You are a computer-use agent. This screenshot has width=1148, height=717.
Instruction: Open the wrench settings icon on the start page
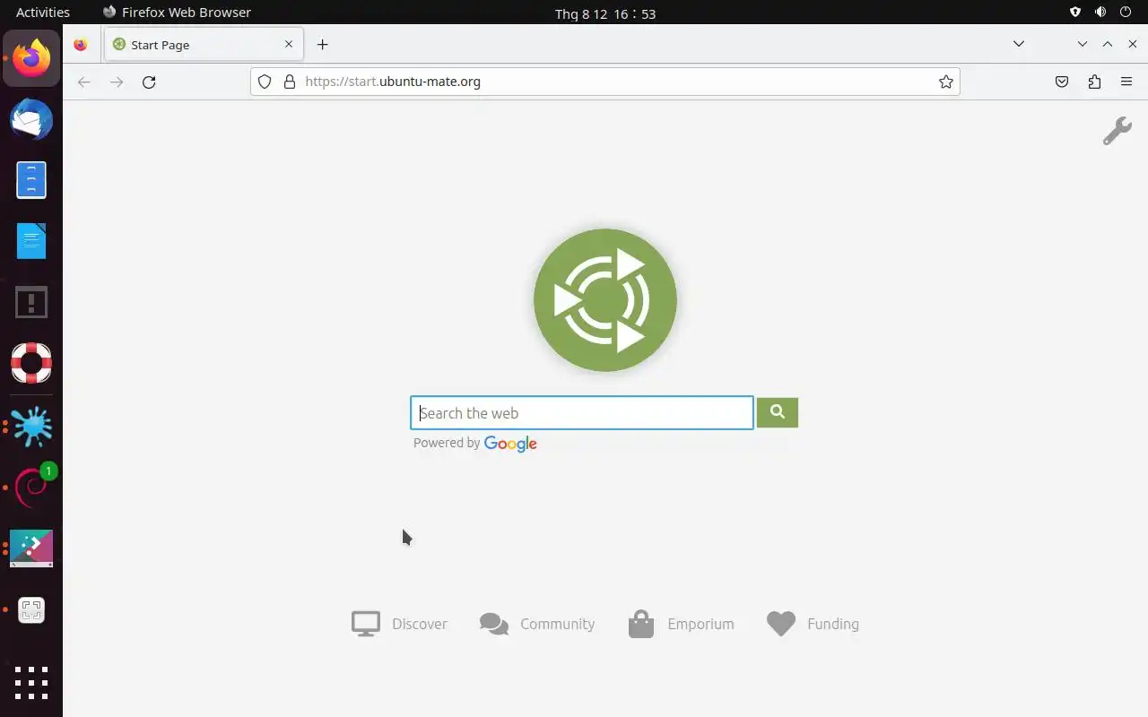pyautogui.click(x=1117, y=131)
